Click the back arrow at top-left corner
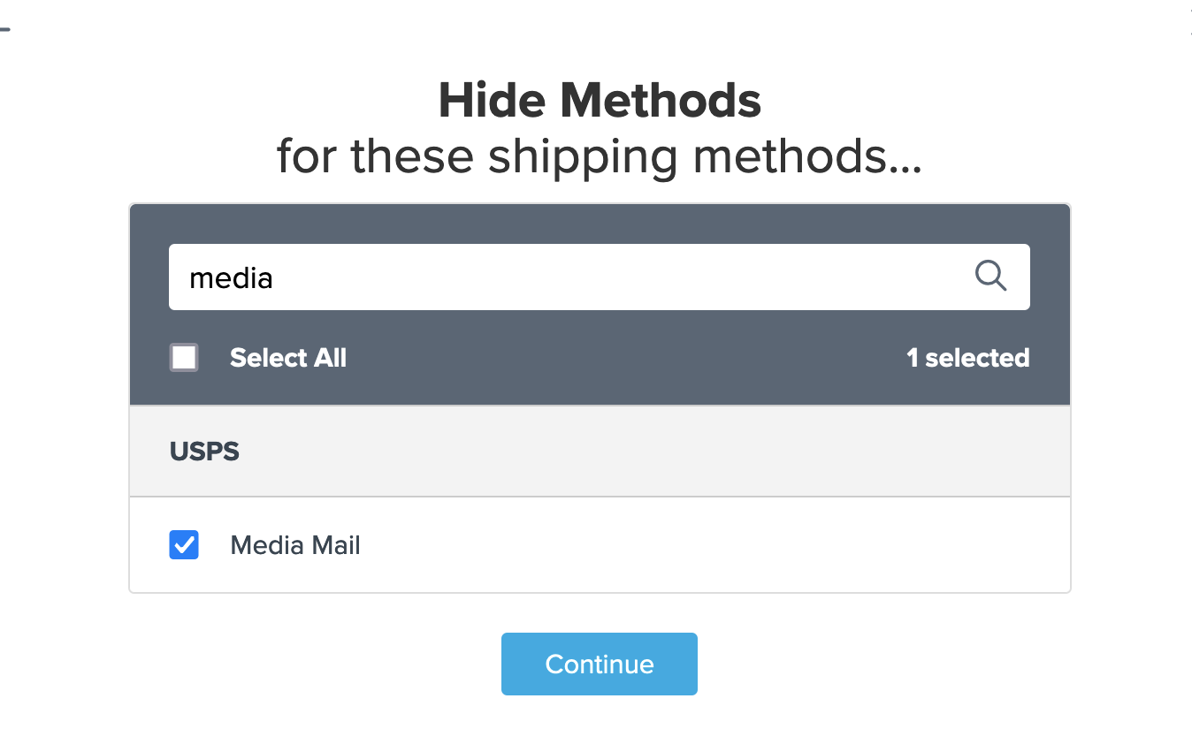Screen dimensions: 1192x744 [4, 29]
